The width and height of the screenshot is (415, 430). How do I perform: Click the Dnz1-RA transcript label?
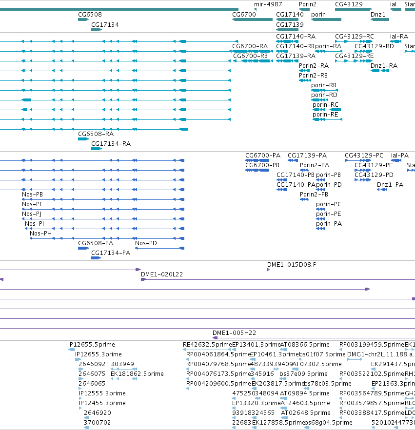384,66
